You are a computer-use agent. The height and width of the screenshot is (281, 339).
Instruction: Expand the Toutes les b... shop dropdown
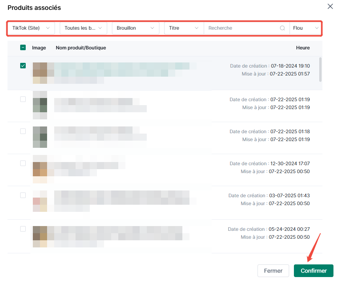[83, 28]
